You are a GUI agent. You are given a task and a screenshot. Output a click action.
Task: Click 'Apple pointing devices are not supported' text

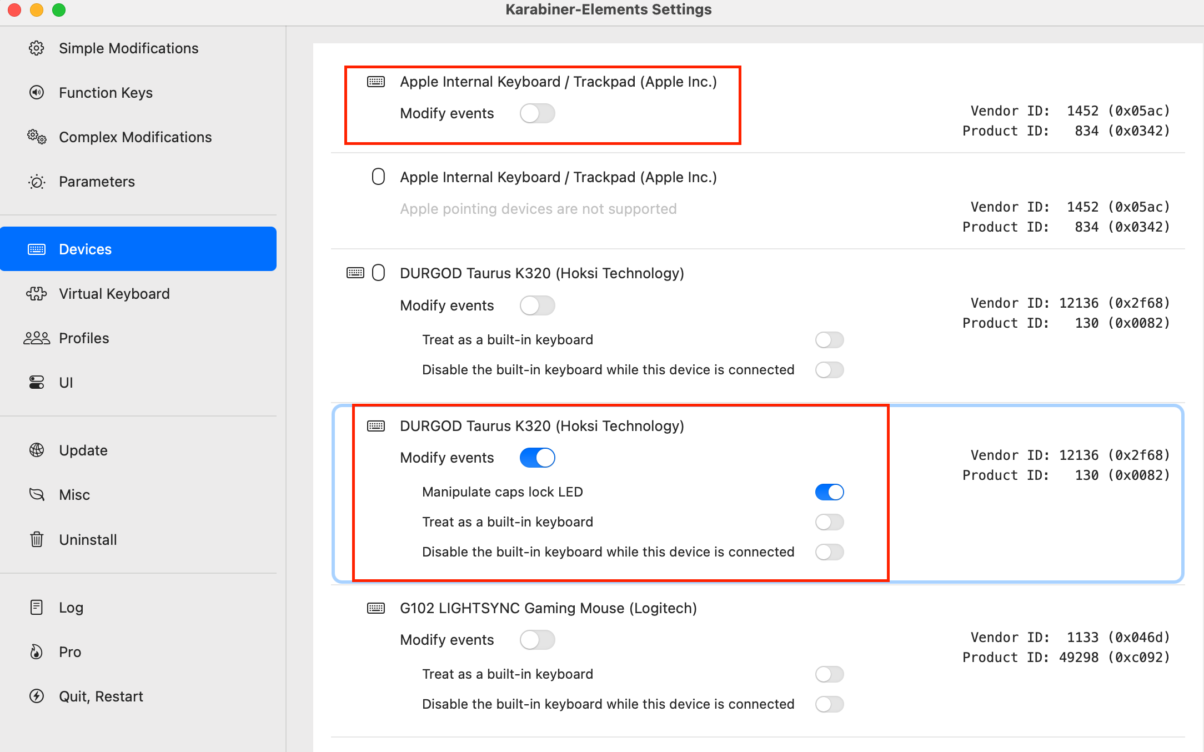click(538, 209)
